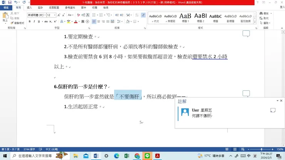Switch to the References (參考資料) tab
The height and width of the screenshot is (160, 285).
point(70,8)
